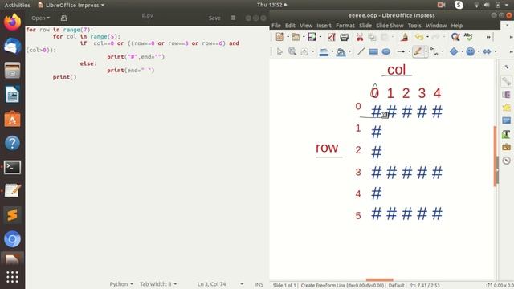Click the Clone formatting paintbrush icon
The image size is (514, 289).
(405, 37)
